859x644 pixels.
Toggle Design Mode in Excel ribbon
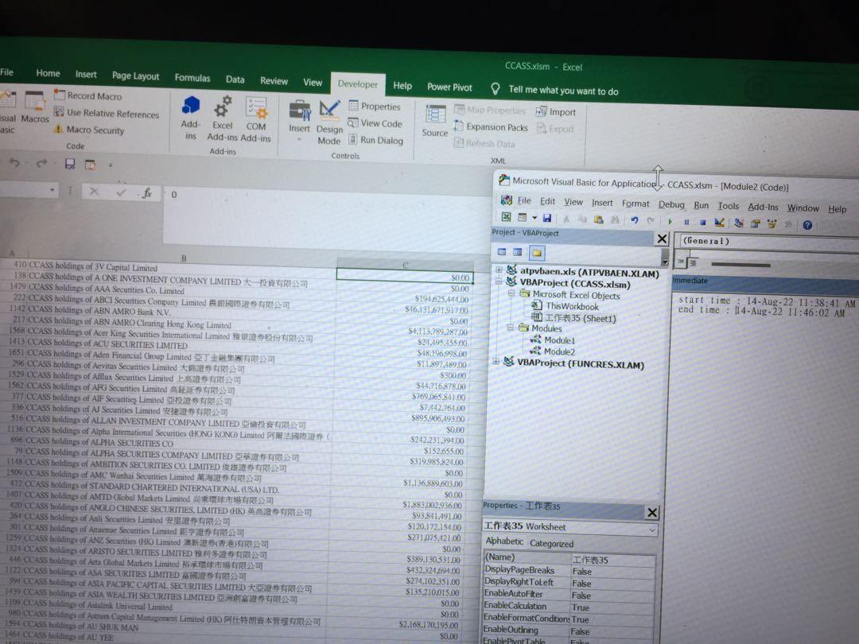(329, 122)
